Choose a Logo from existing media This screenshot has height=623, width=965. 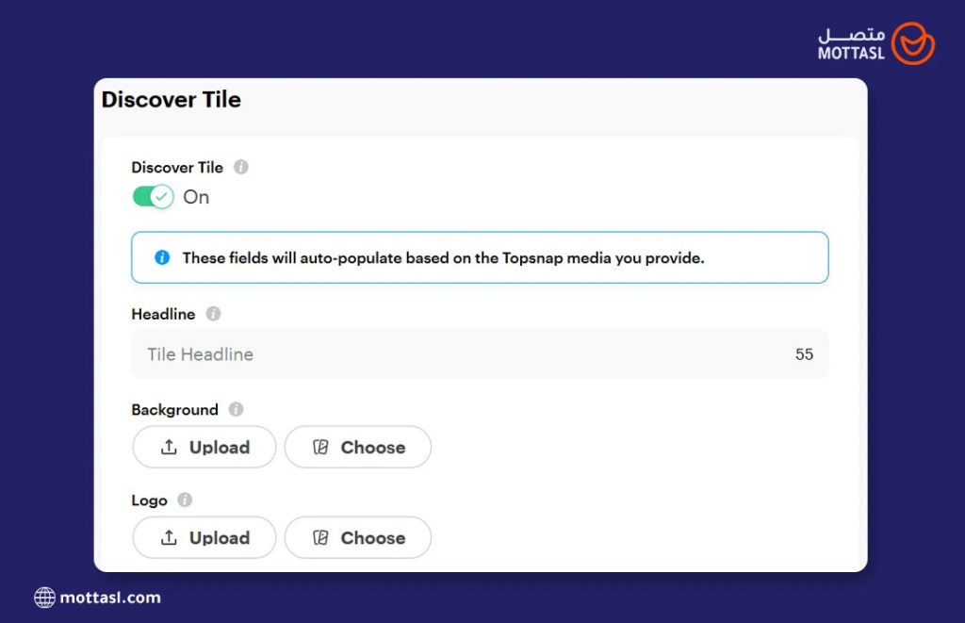(358, 538)
